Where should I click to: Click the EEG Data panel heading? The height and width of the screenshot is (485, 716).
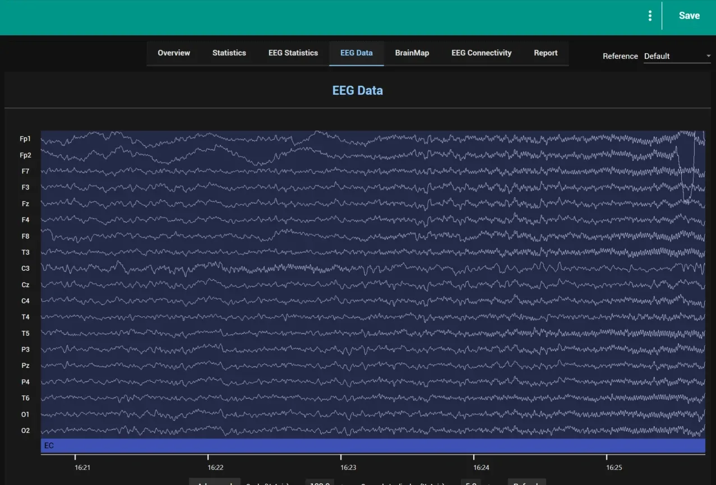point(358,90)
